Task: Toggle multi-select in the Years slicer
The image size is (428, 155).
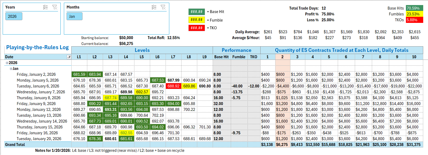Action: 45,7
